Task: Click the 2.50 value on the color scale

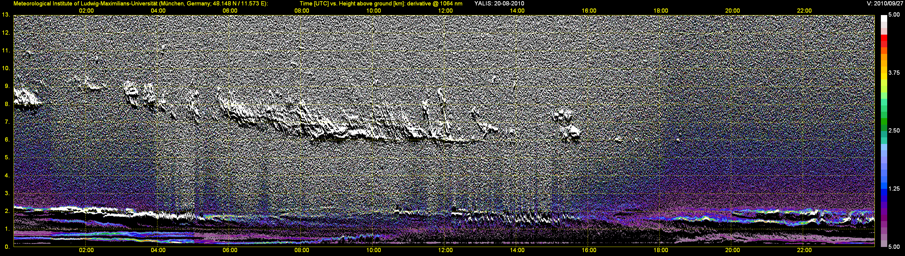Action: click(x=894, y=130)
